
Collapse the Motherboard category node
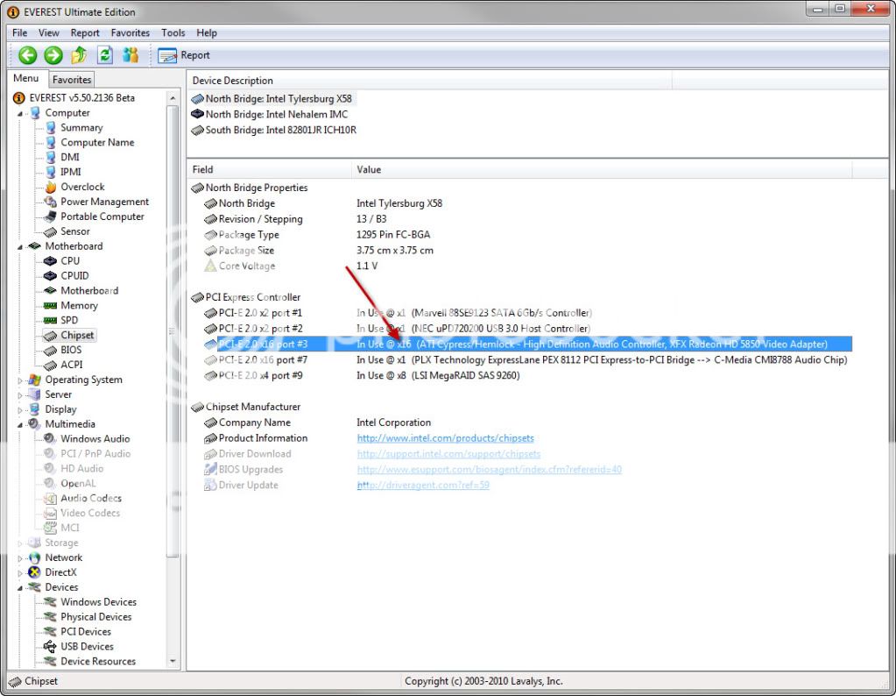click(20, 246)
